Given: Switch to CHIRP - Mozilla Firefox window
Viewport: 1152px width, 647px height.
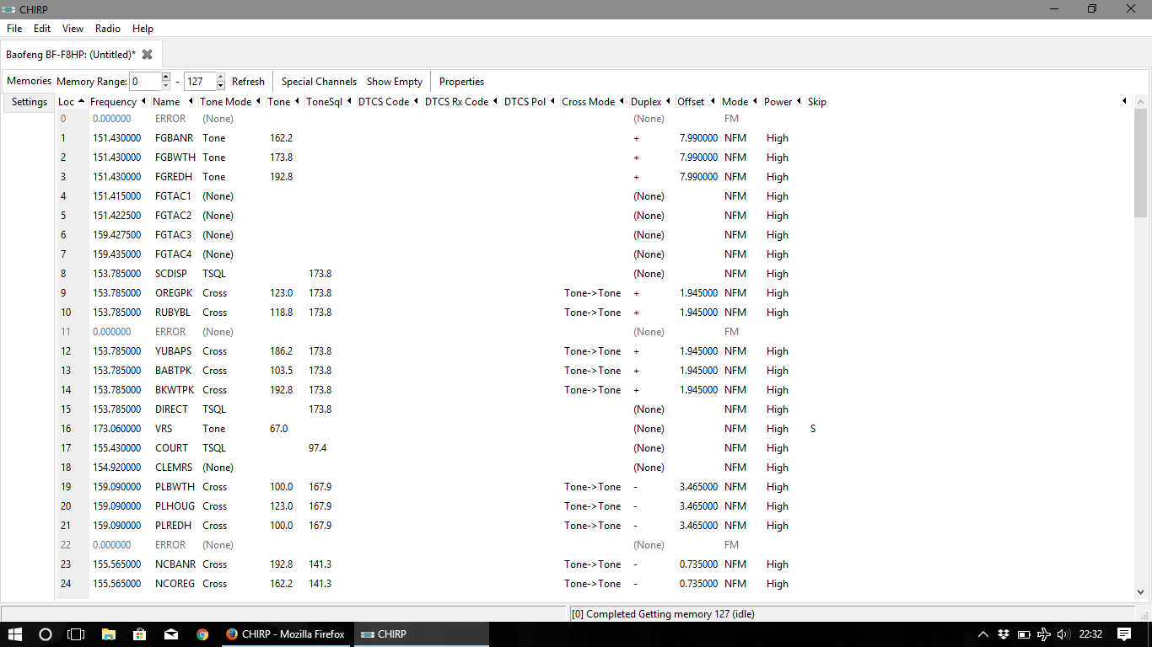Looking at the screenshot, I should 285,634.
